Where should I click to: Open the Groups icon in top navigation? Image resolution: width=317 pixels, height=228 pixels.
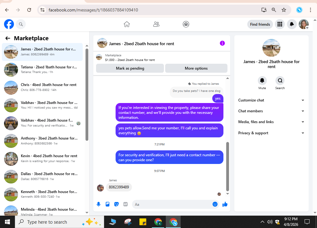(186, 24)
